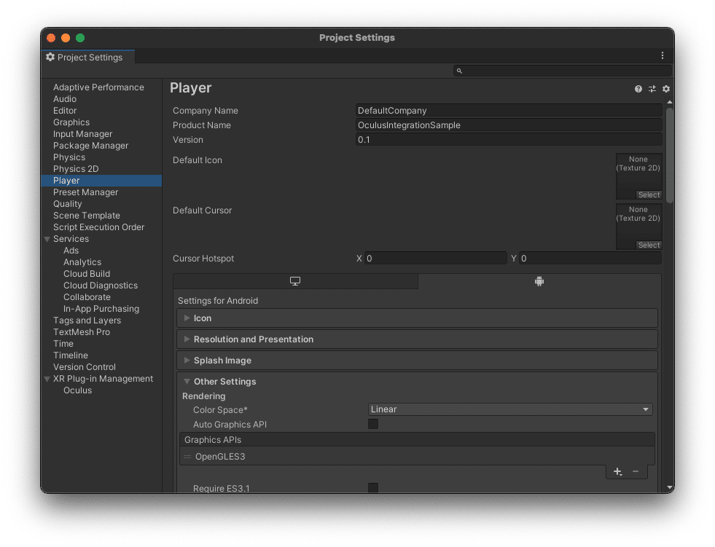Screen dimensions: 715x547
Task: Select the Default Cursor texture with Select
Action: pyautogui.click(x=649, y=245)
